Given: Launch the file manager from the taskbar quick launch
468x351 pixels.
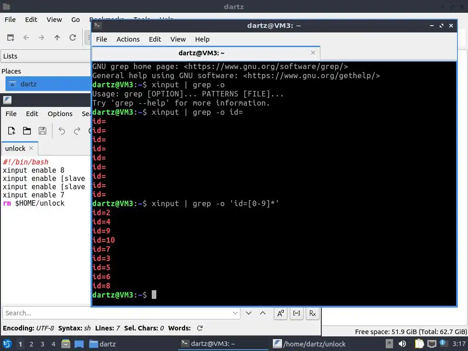Looking at the screenshot, I should (x=66, y=344).
